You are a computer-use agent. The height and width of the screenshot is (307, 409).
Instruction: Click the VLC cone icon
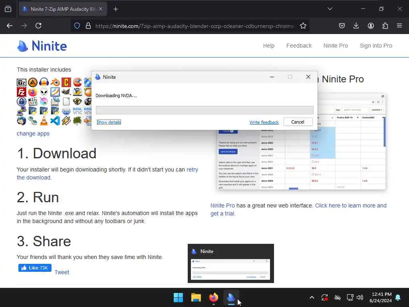(x=44, y=121)
